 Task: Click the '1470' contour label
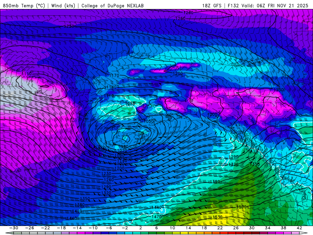[x=156, y=217]
